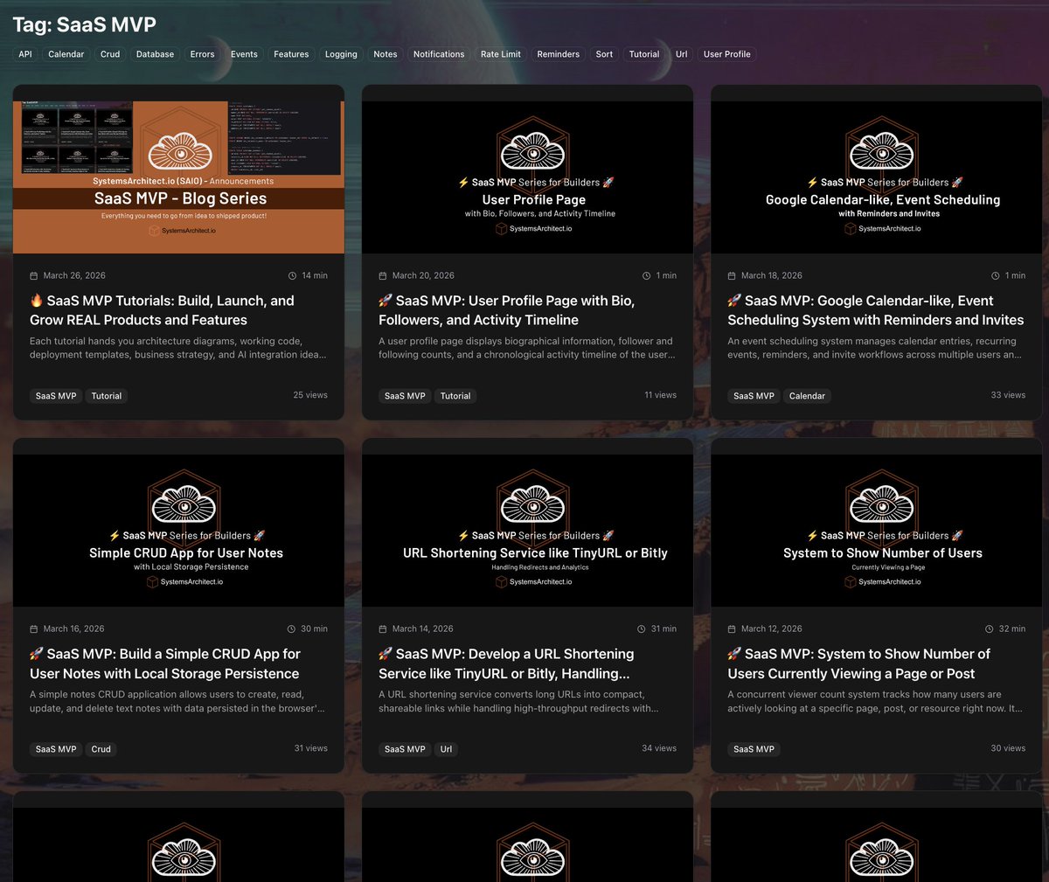
Task: Click description starting 'A URL shortening service converts'
Action: [x=518, y=701]
